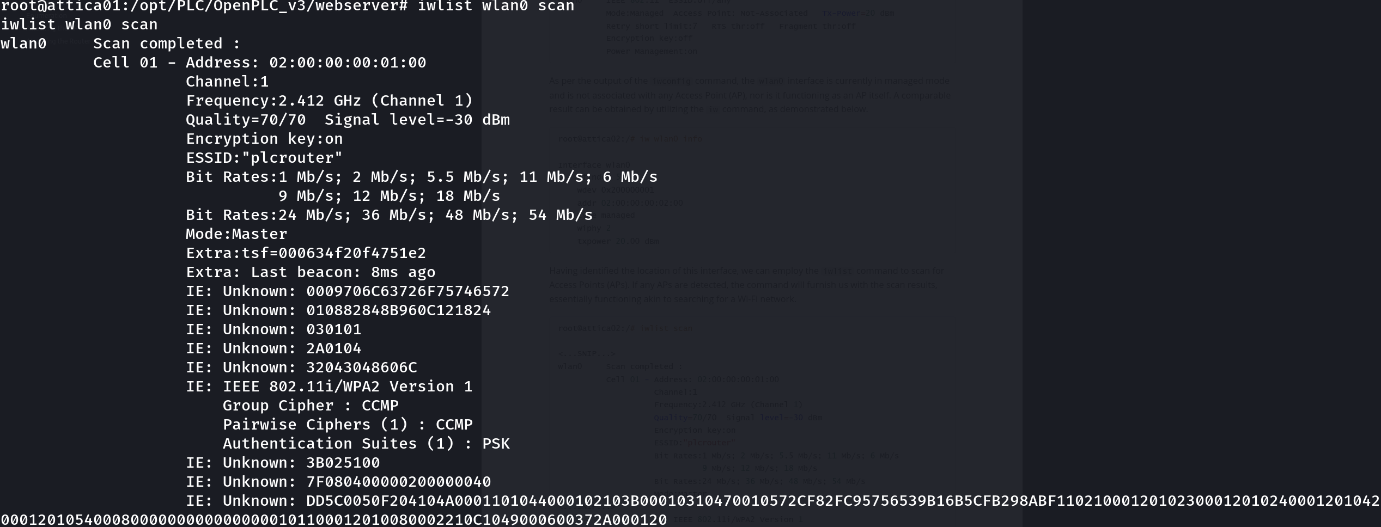
Task: Click the Encryption key:on line
Action: pos(264,139)
